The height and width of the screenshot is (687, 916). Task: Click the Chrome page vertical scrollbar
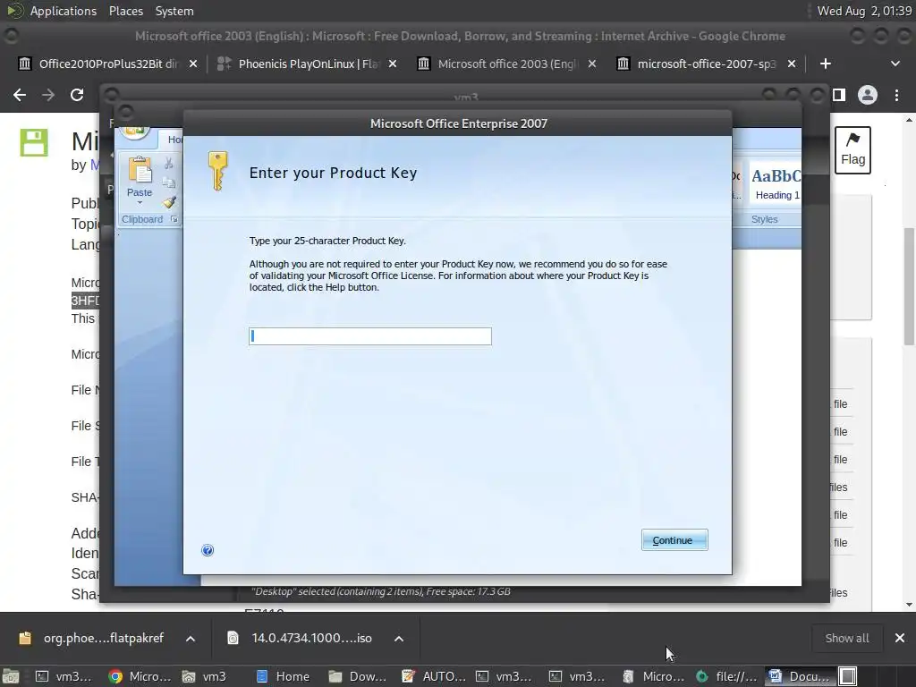pyautogui.click(x=909, y=286)
